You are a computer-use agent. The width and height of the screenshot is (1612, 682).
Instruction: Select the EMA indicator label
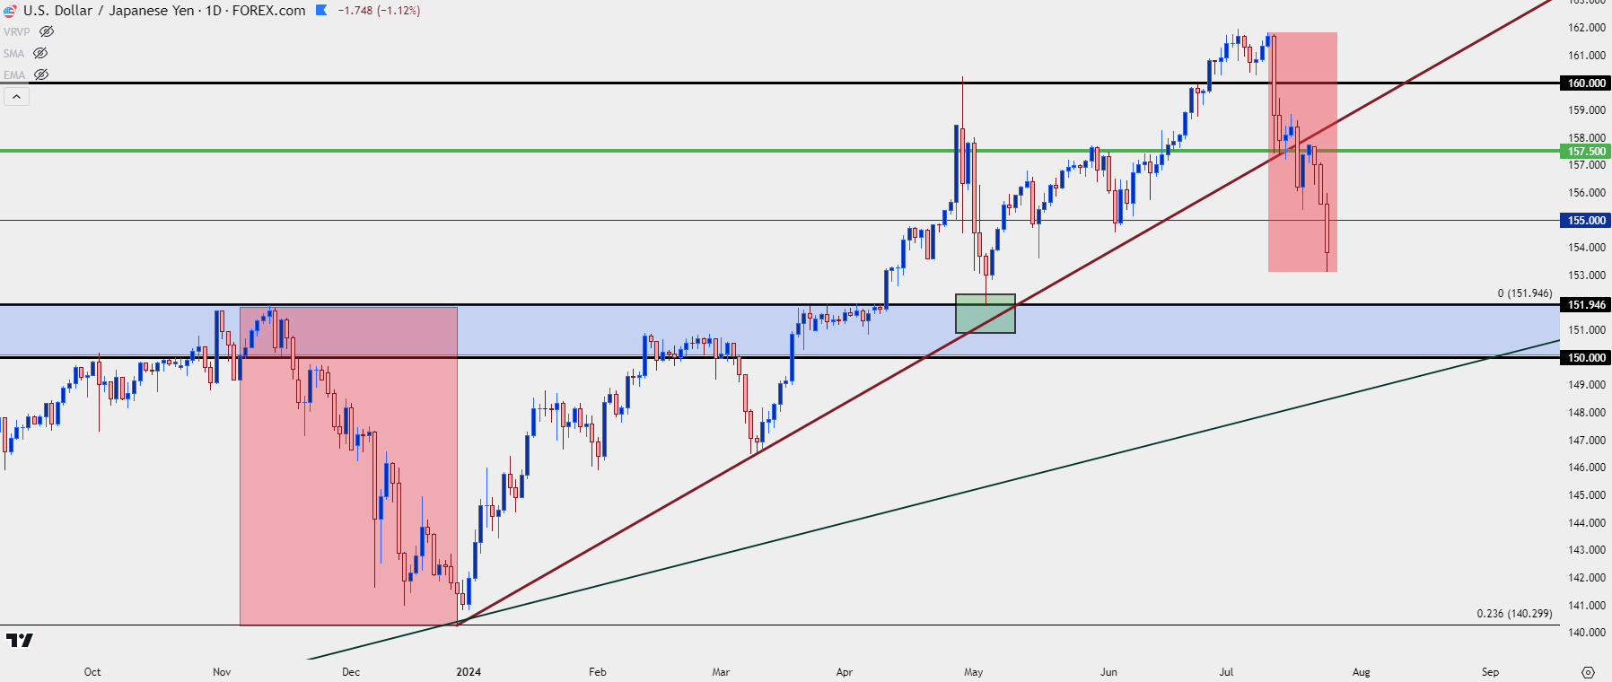point(14,75)
